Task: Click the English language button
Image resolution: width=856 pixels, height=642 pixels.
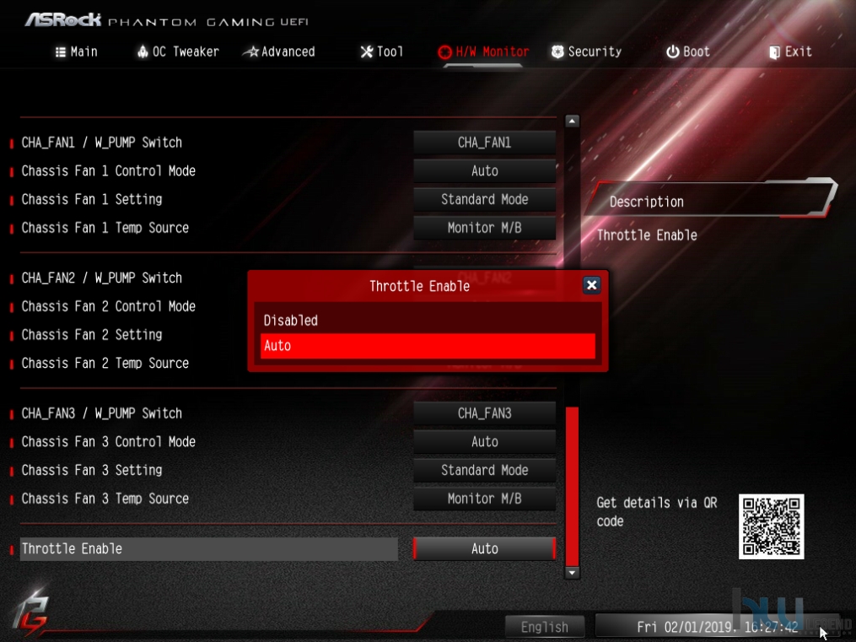Action: [x=545, y=627]
